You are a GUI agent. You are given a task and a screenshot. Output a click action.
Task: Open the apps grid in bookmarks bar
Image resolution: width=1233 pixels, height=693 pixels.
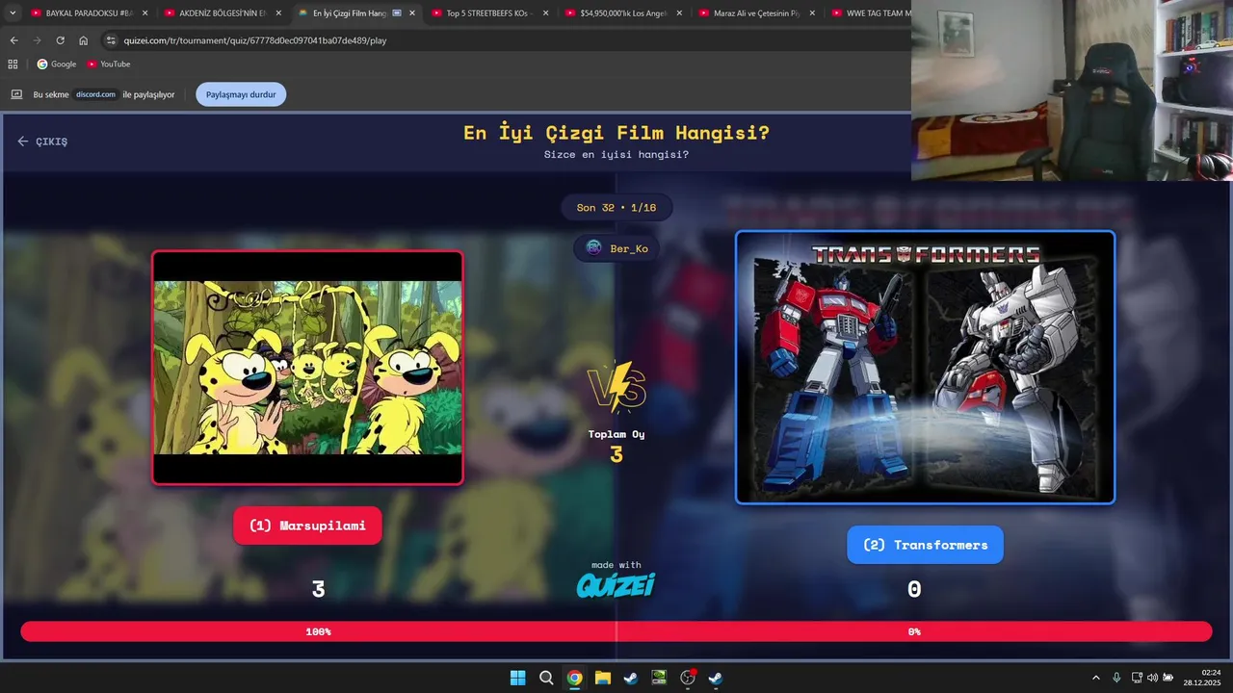click(13, 64)
